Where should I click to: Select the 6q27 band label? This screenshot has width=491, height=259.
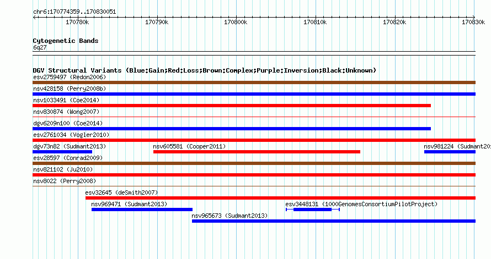pyautogui.click(x=40, y=47)
